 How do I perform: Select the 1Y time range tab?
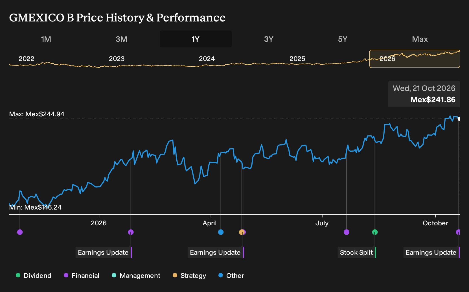[196, 39]
